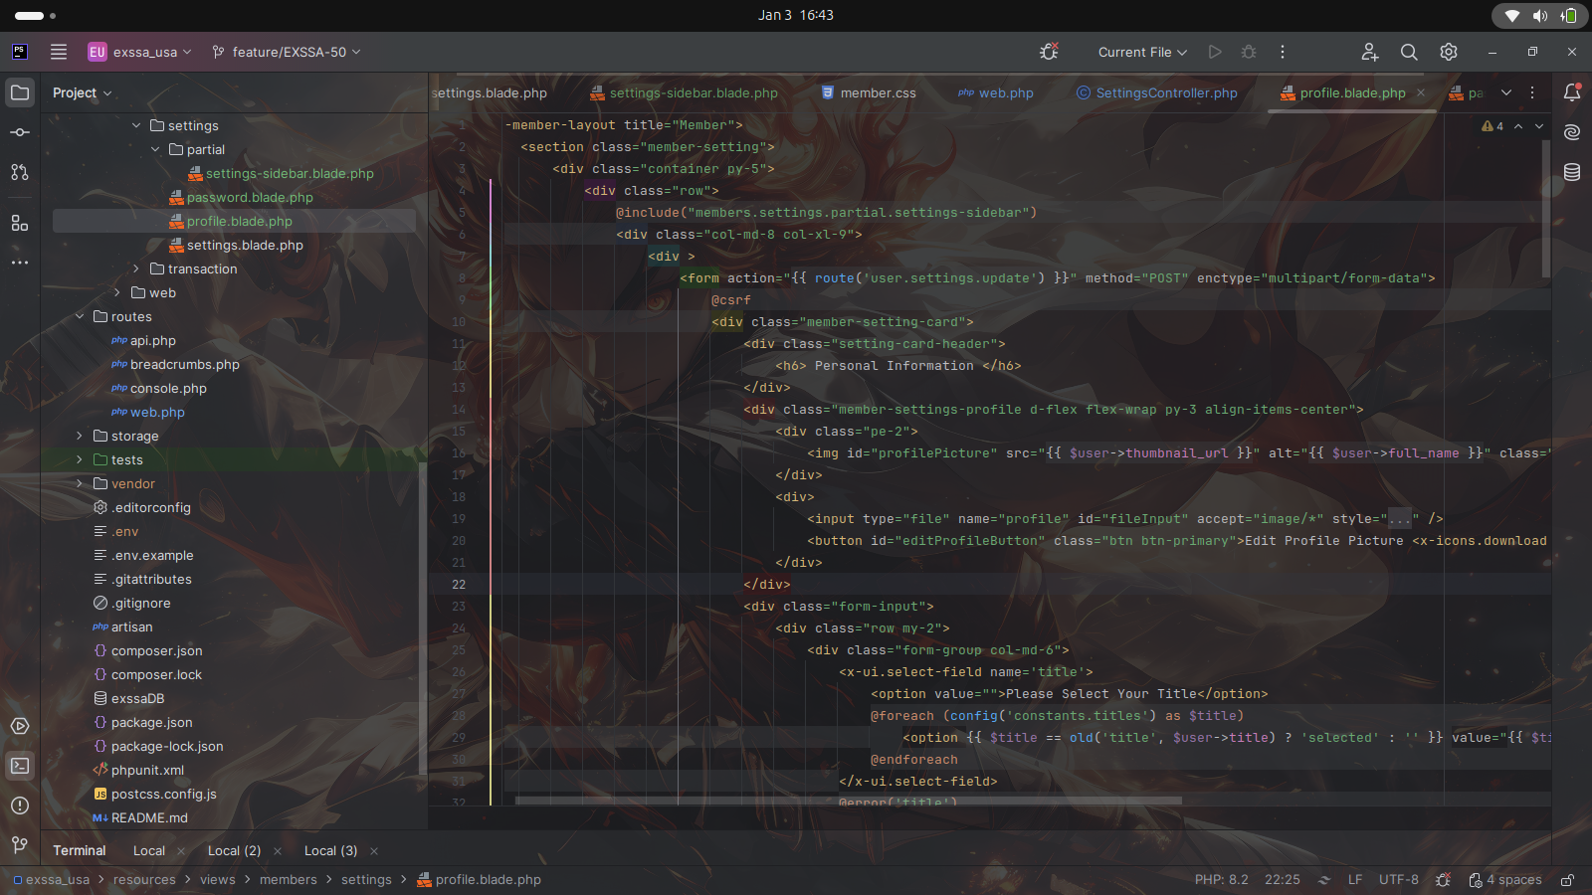This screenshot has width=1592, height=895.
Task: Show more tool windows ellipsis
Action: point(20,263)
